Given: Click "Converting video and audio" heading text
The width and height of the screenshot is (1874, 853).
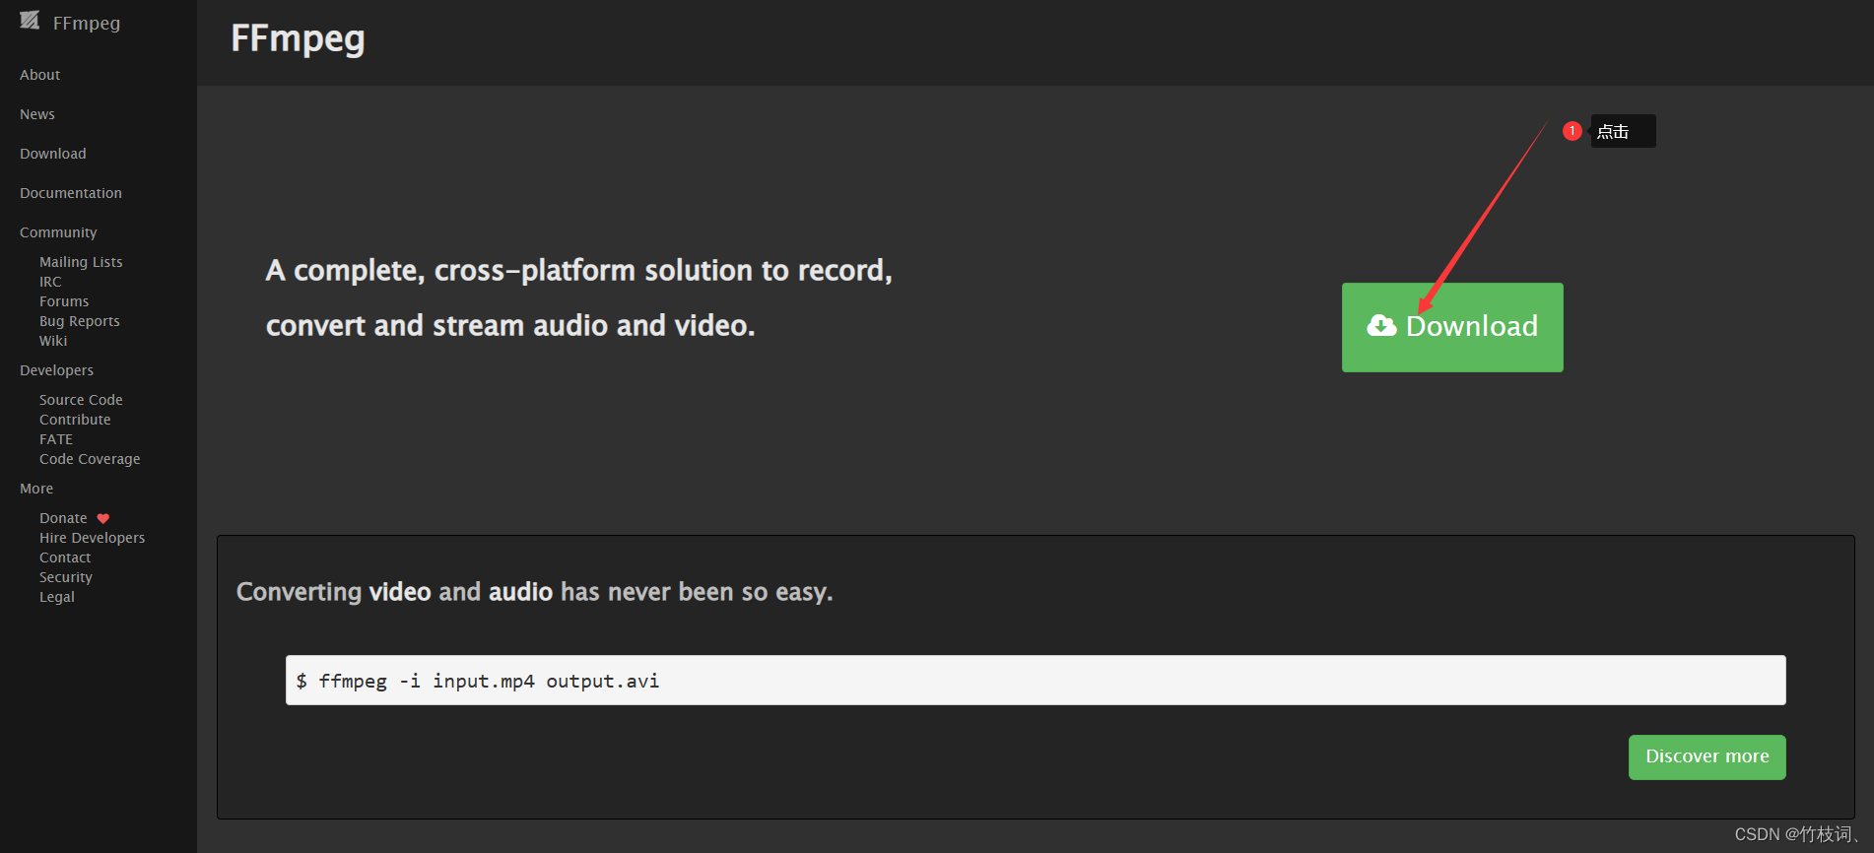Looking at the screenshot, I should 535,592.
